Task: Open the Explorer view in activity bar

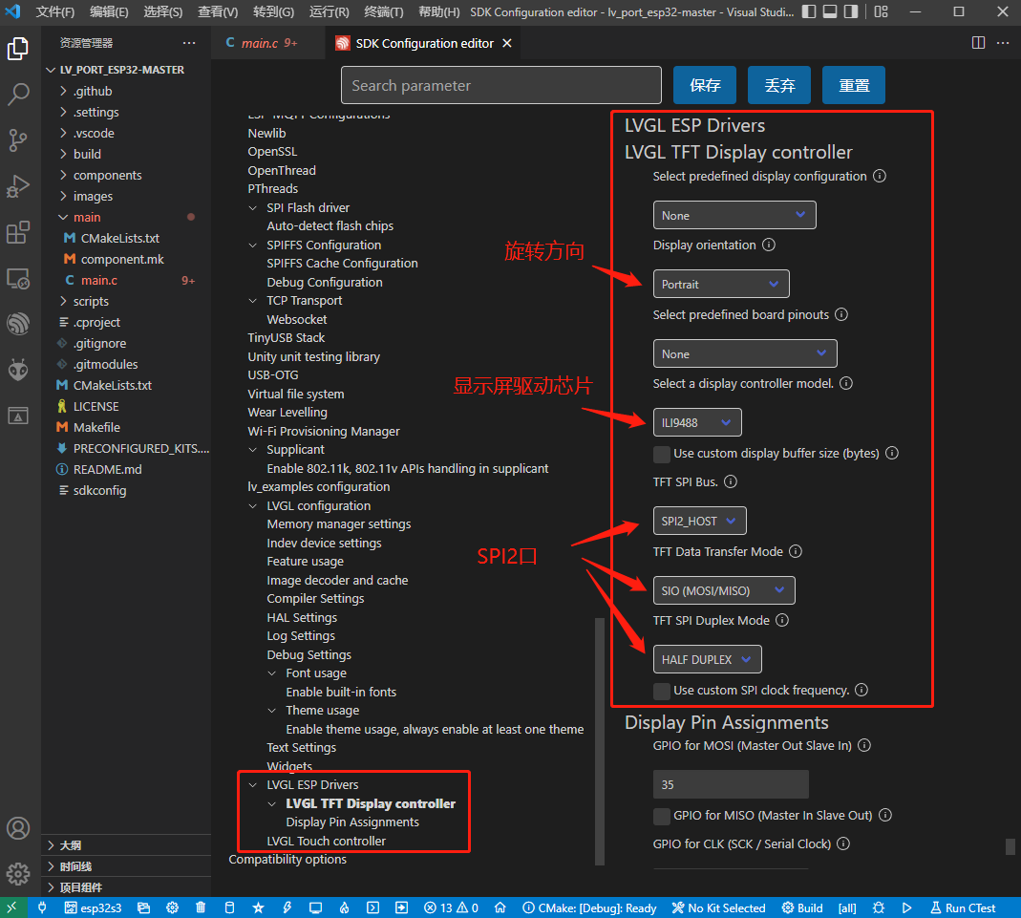Action: [x=18, y=49]
